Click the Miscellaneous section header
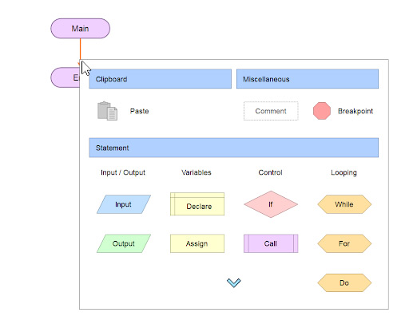 (x=308, y=79)
